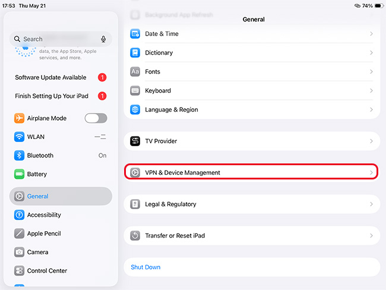Open Battery settings label
386x290 pixels.
pyautogui.click(x=37, y=174)
